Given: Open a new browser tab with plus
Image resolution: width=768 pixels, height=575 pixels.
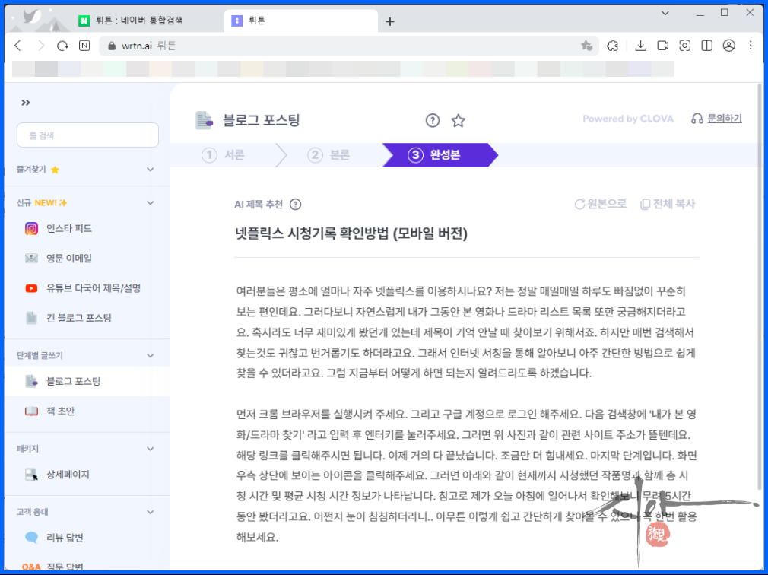Looking at the screenshot, I should click(x=390, y=21).
